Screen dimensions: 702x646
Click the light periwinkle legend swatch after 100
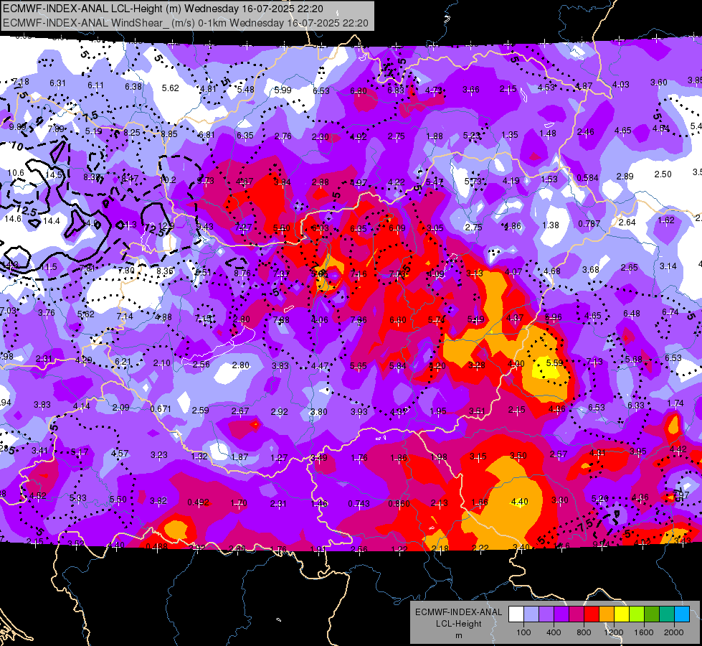click(x=531, y=614)
